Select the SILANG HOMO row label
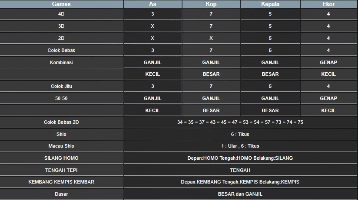Screen dimensions: 358x200 61,158
